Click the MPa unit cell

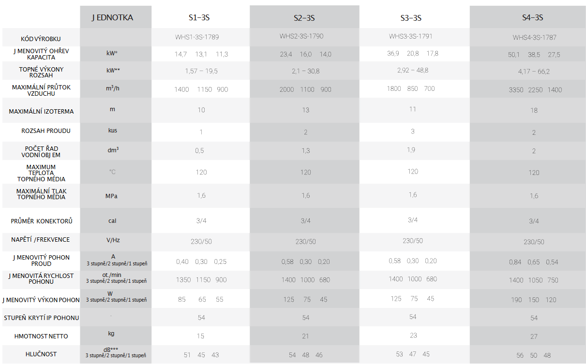[x=112, y=196]
